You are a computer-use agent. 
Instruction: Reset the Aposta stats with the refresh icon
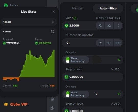tap(53, 32)
